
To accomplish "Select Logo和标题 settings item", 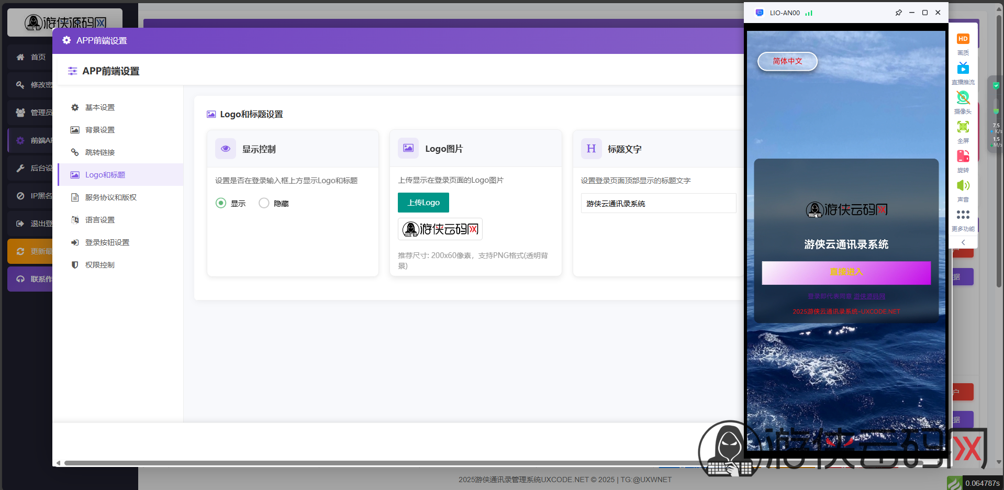I will pyautogui.click(x=120, y=175).
